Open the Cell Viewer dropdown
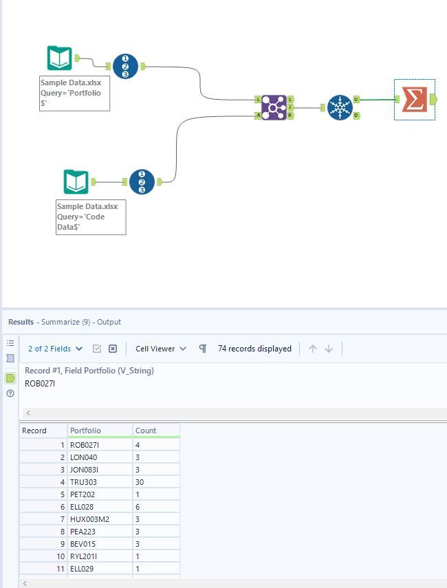 160,349
